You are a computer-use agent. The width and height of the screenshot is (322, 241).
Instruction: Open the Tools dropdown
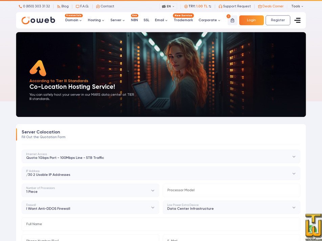[297, 6]
